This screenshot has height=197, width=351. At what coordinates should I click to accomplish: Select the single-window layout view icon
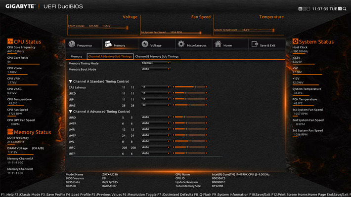[x=308, y=9]
